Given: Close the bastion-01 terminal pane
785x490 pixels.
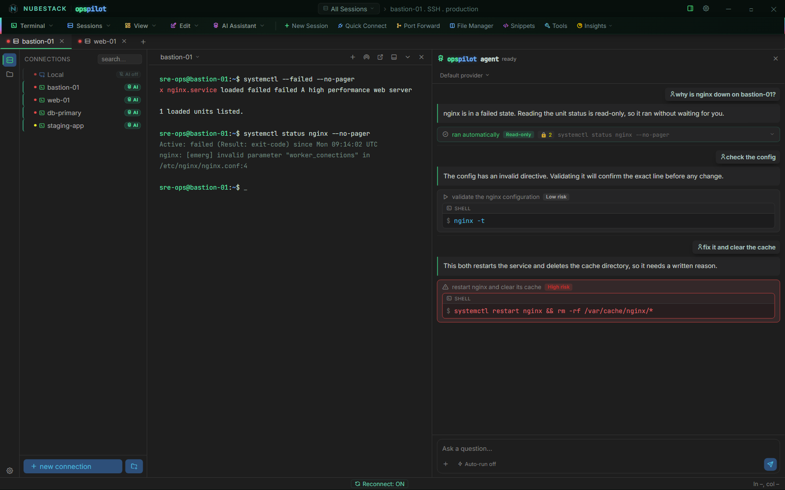Looking at the screenshot, I should point(421,57).
